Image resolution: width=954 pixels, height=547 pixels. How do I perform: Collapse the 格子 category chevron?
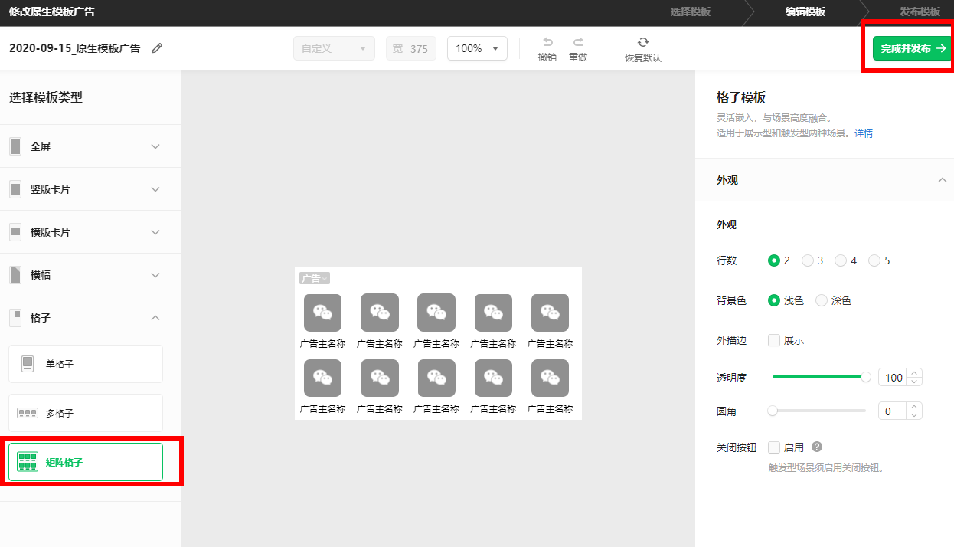[155, 318]
